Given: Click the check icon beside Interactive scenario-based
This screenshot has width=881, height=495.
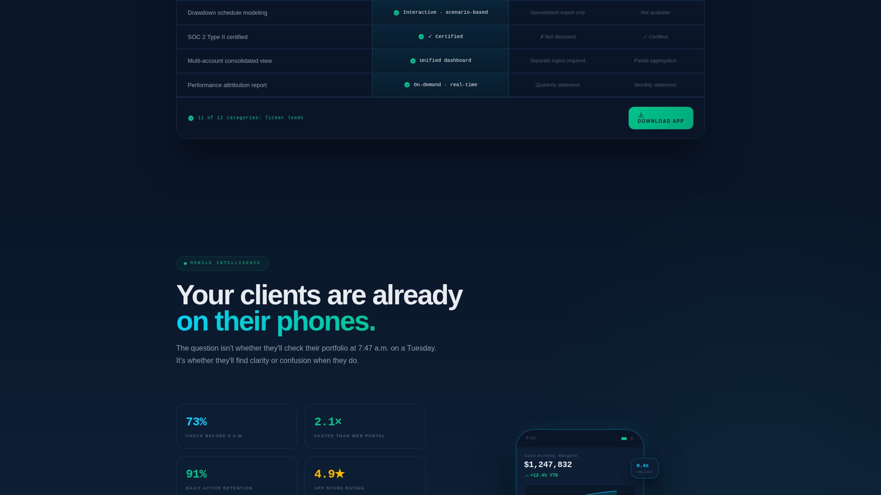Looking at the screenshot, I should pyautogui.click(x=396, y=13).
